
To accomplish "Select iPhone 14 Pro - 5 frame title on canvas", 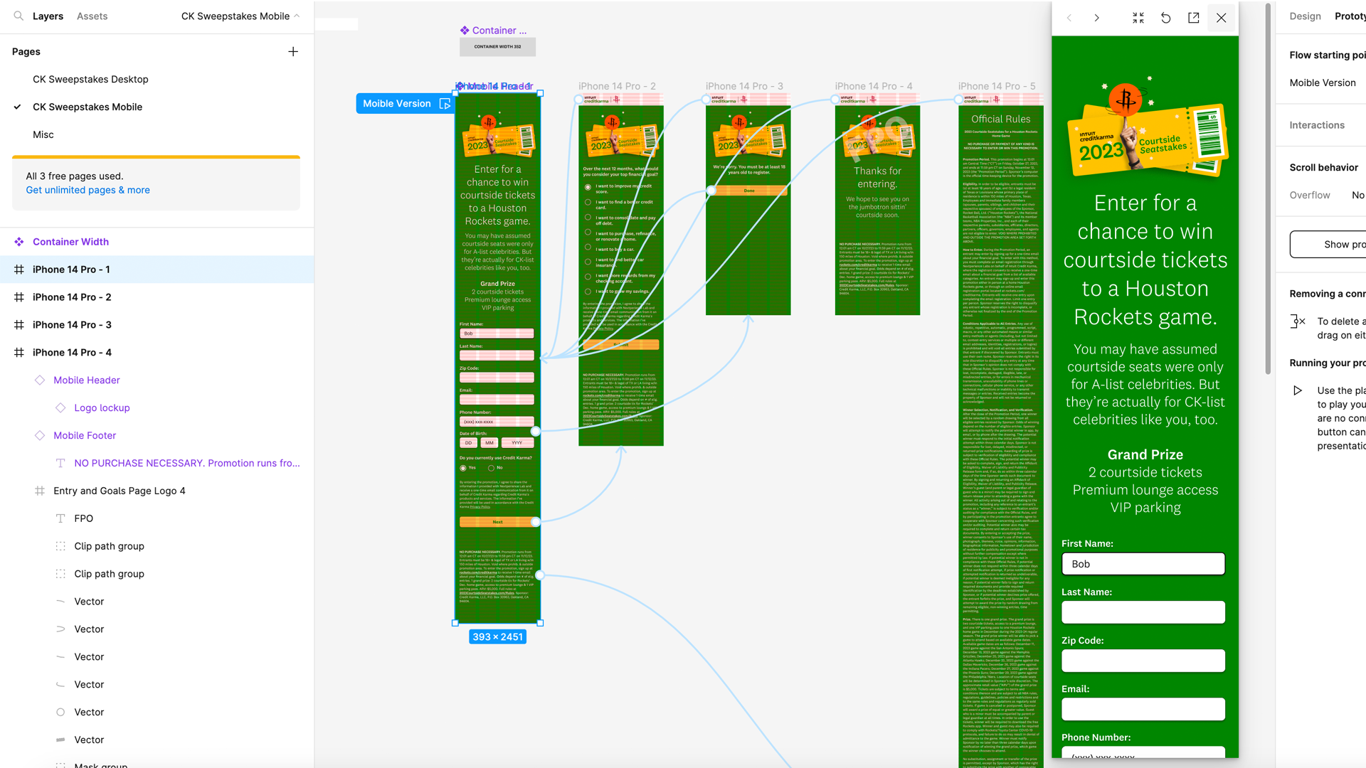I will (x=997, y=86).
